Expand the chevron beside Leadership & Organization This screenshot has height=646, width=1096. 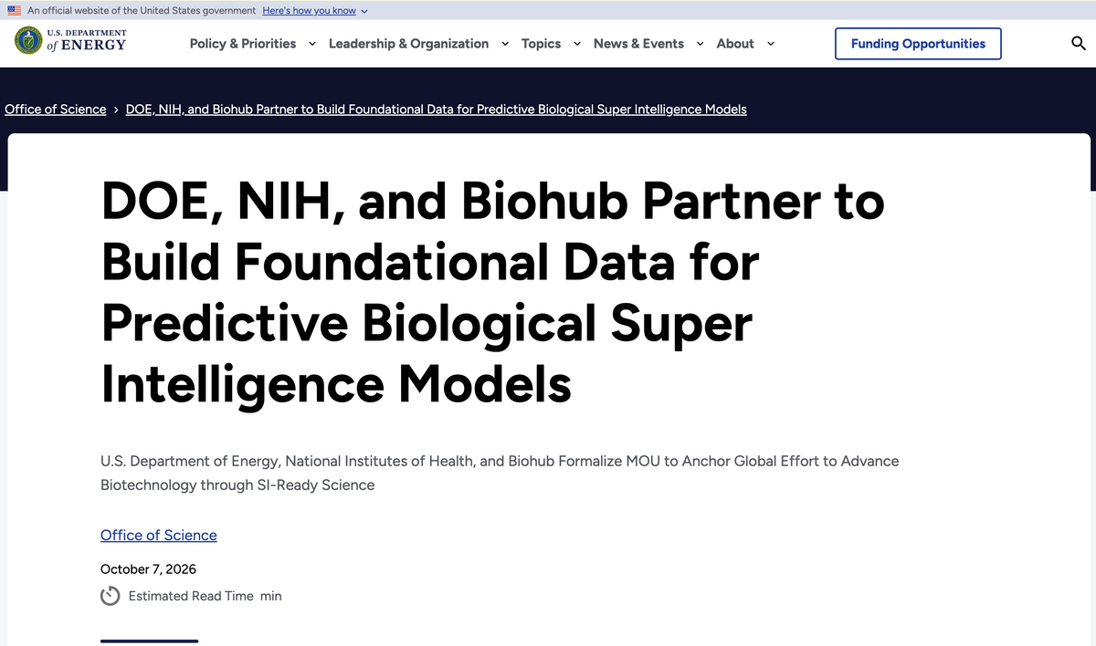coord(505,44)
